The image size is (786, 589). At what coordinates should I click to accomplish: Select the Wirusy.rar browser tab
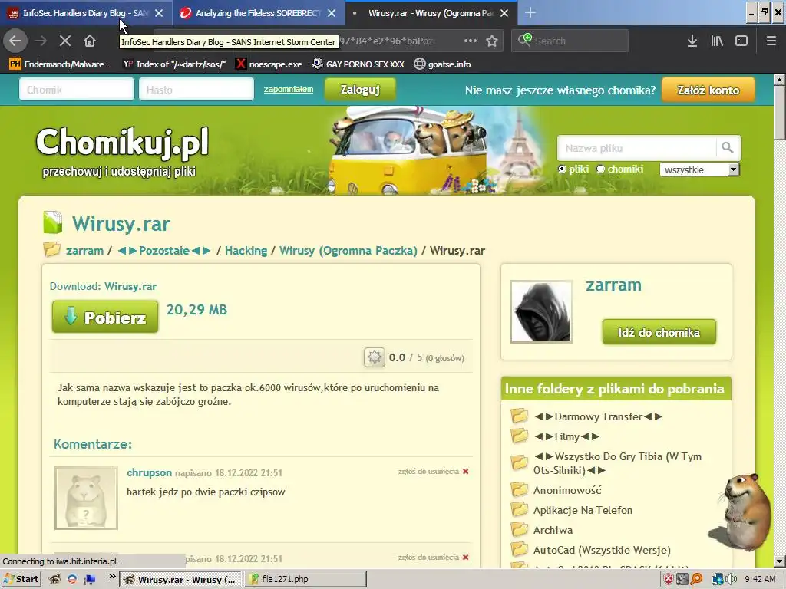(x=431, y=13)
